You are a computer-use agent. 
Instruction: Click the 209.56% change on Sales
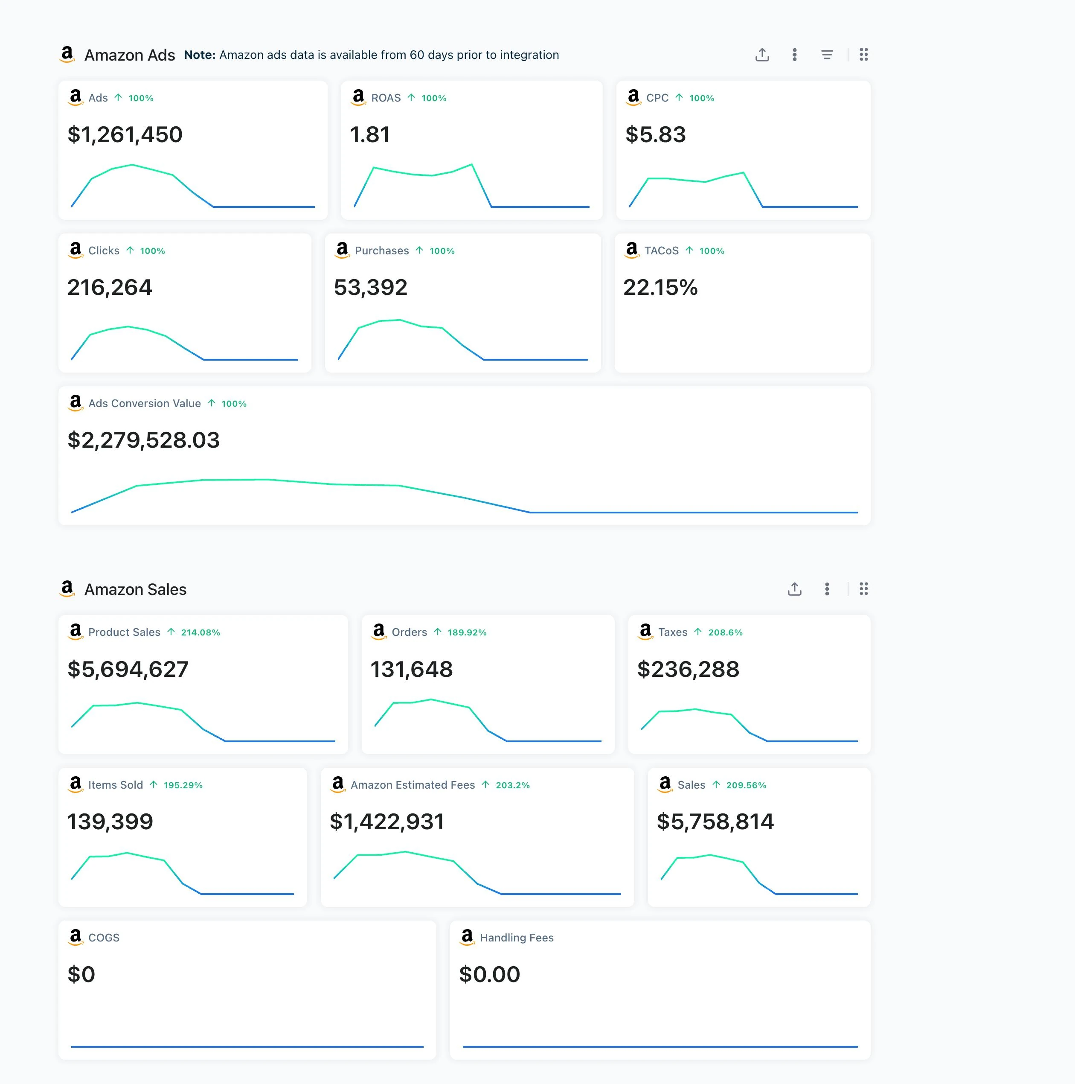pos(747,785)
